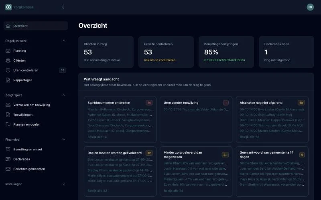Screen dimensions: 321x200
Task: Collapse the Financieel section
Action: pyautogui.click(x=64, y=140)
